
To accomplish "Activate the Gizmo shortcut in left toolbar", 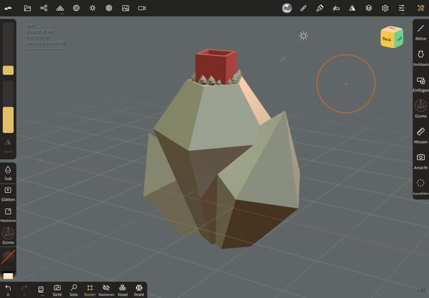I will pyautogui.click(x=8, y=236).
